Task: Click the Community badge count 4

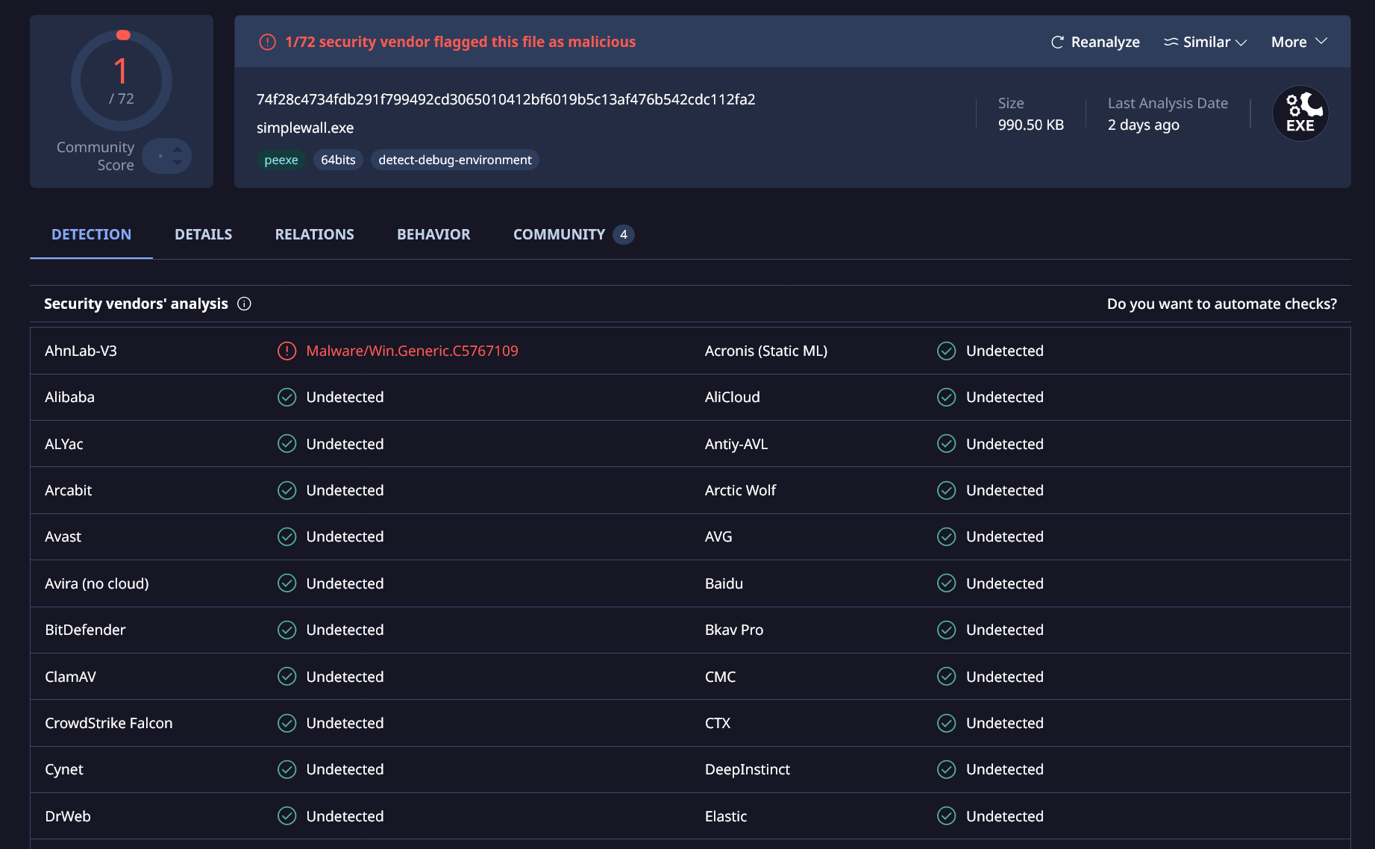Action: pyautogui.click(x=624, y=234)
